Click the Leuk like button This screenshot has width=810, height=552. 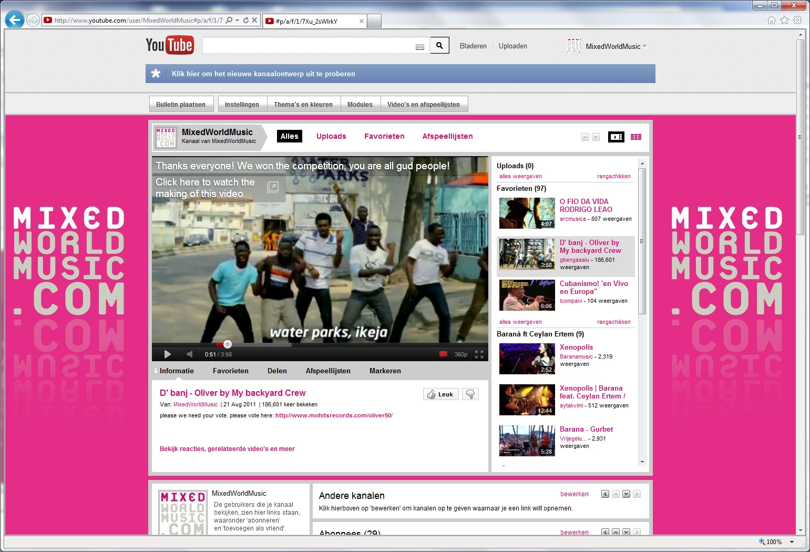(x=441, y=394)
